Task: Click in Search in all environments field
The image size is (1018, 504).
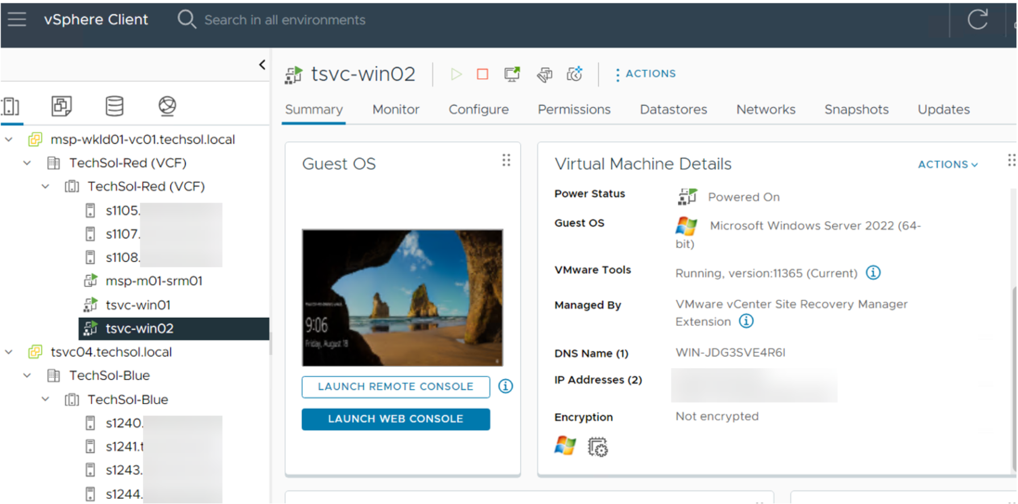Action: pos(285,20)
